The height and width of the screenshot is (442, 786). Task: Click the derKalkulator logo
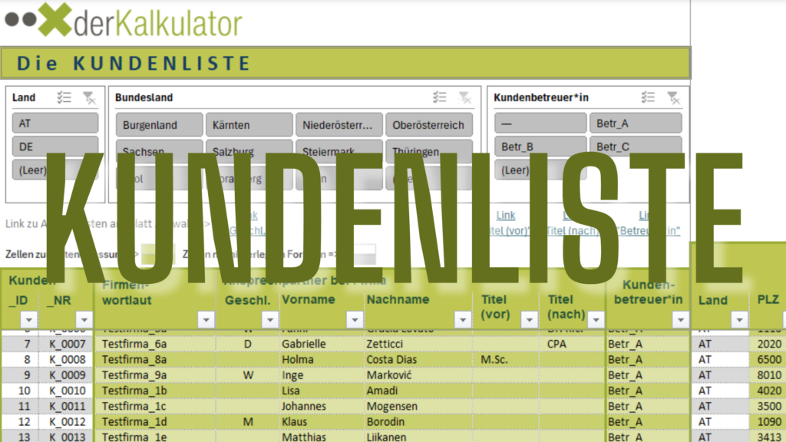124,21
